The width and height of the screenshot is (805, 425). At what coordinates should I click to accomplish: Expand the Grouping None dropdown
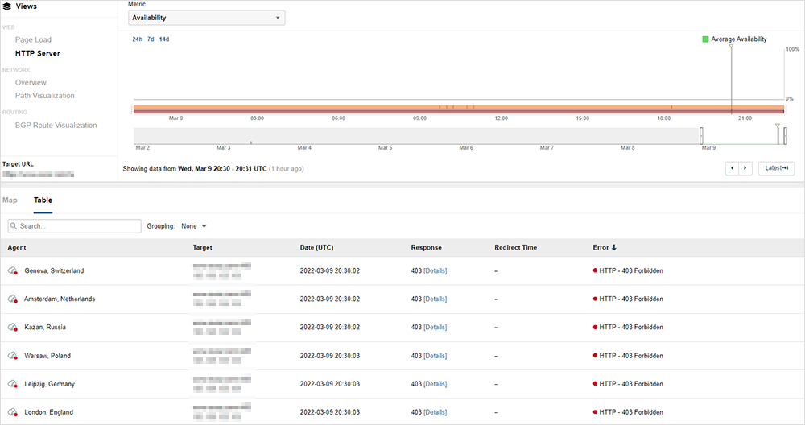click(x=193, y=226)
